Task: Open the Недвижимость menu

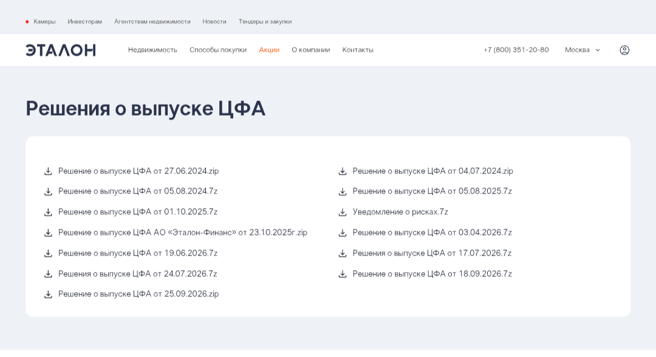Action: click(x=152, y=50)
